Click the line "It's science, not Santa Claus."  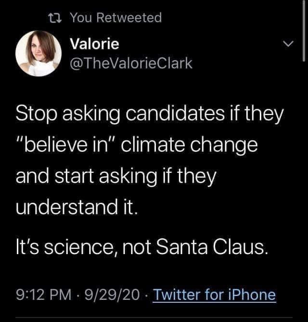click(x=140, y=249)
